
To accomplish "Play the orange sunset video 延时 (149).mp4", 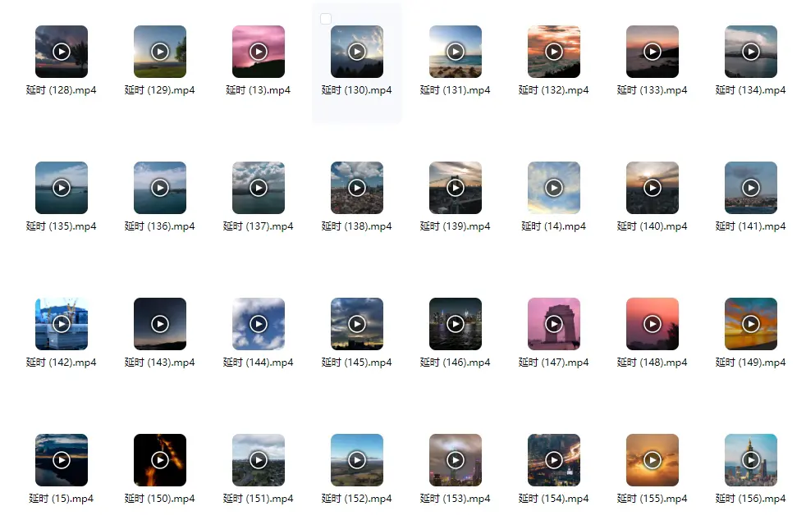I will click(x=751, y=324).
